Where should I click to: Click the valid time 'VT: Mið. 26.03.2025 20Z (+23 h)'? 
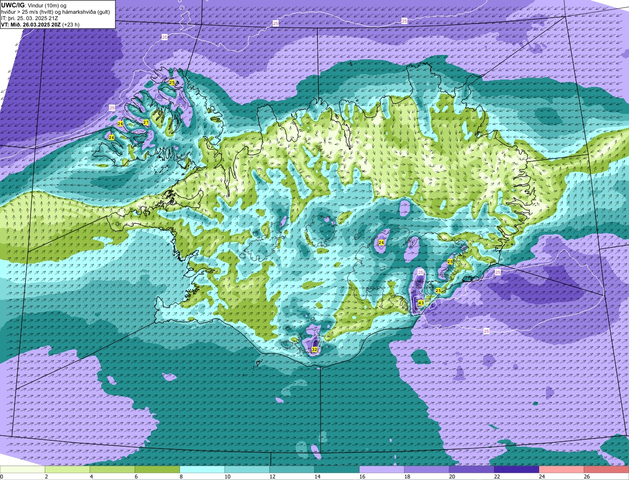[40, 24]
